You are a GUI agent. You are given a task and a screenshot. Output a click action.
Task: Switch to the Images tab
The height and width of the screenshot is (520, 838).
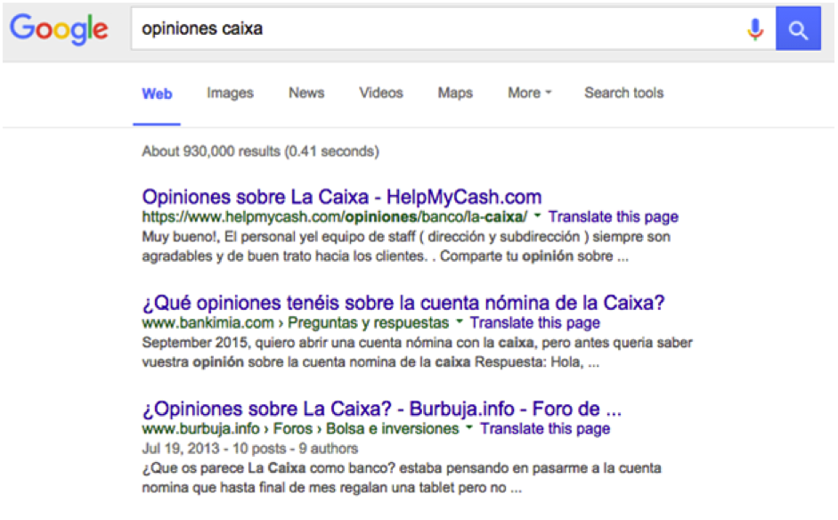coord(231,93)
